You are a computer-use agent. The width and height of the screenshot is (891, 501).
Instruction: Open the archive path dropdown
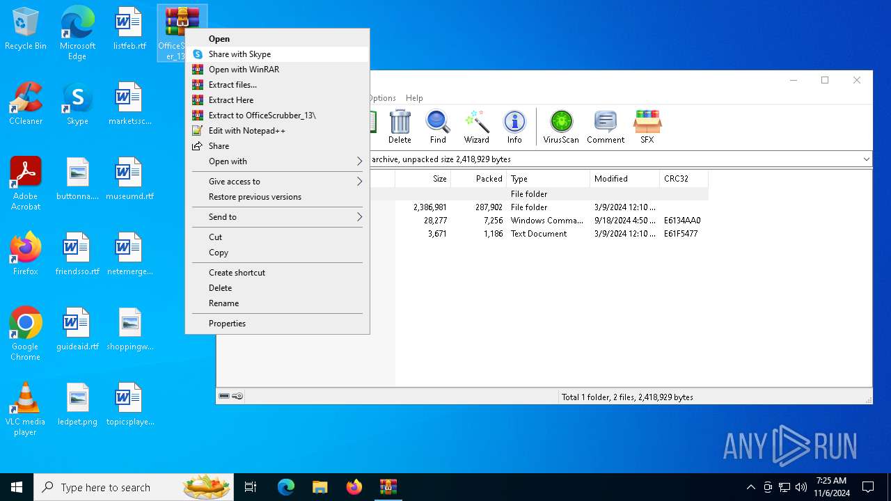coord(866,159)
